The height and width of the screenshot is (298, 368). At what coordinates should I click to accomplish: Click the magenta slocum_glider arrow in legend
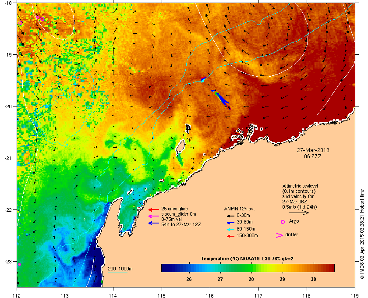tap(154, 216)
